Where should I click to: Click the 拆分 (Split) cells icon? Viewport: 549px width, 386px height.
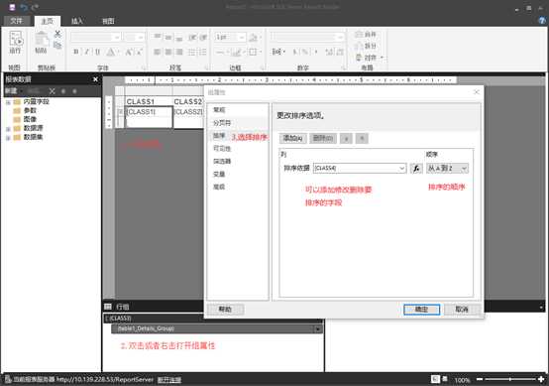coord(366,46)
